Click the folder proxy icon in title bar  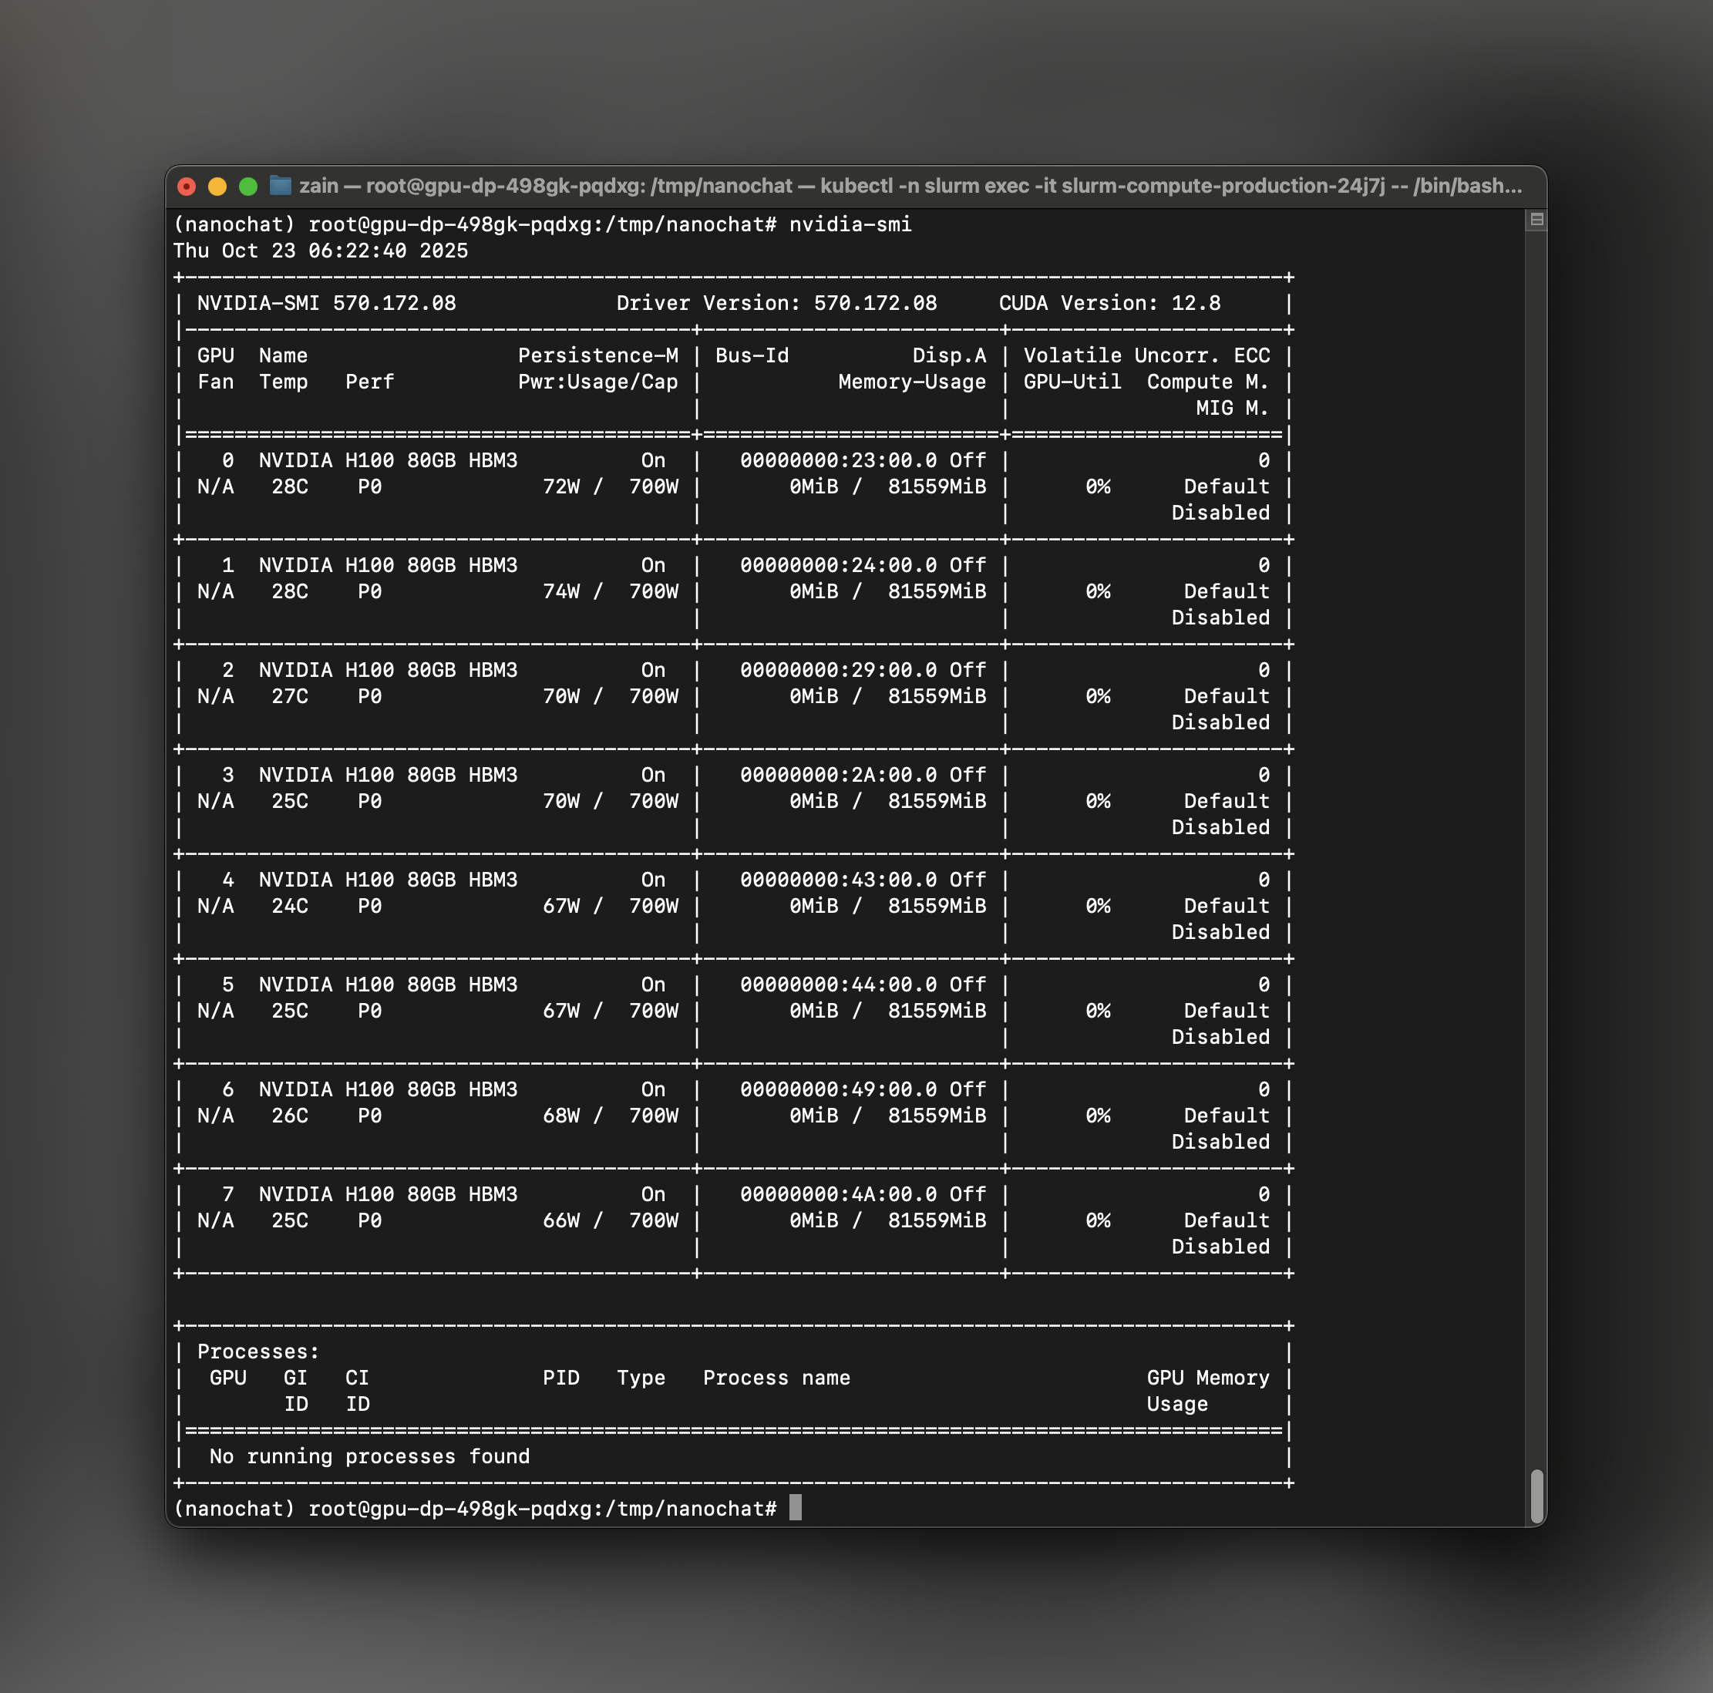click(280, 185)
